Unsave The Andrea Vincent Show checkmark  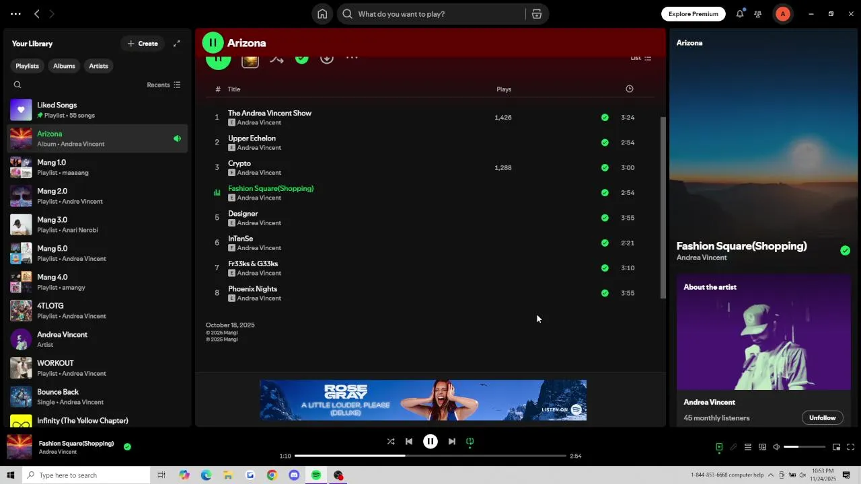pos(605,118)
